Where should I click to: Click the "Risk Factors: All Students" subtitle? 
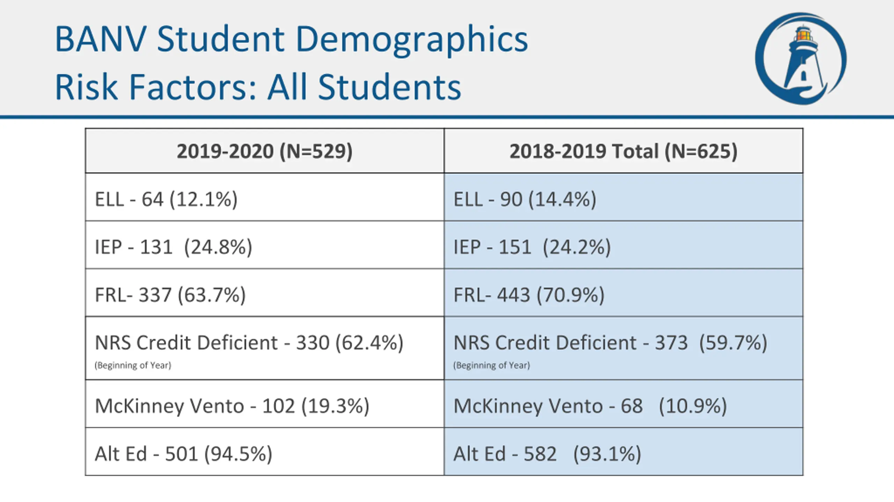[x=258, y=87]
